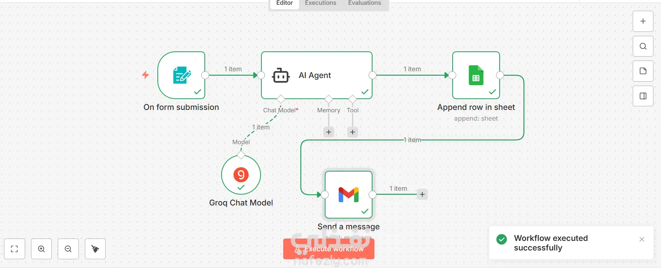661x268 pixels.
Task: Click the Groq Chat Model diamond connector
Action: [x=241, y=155]
